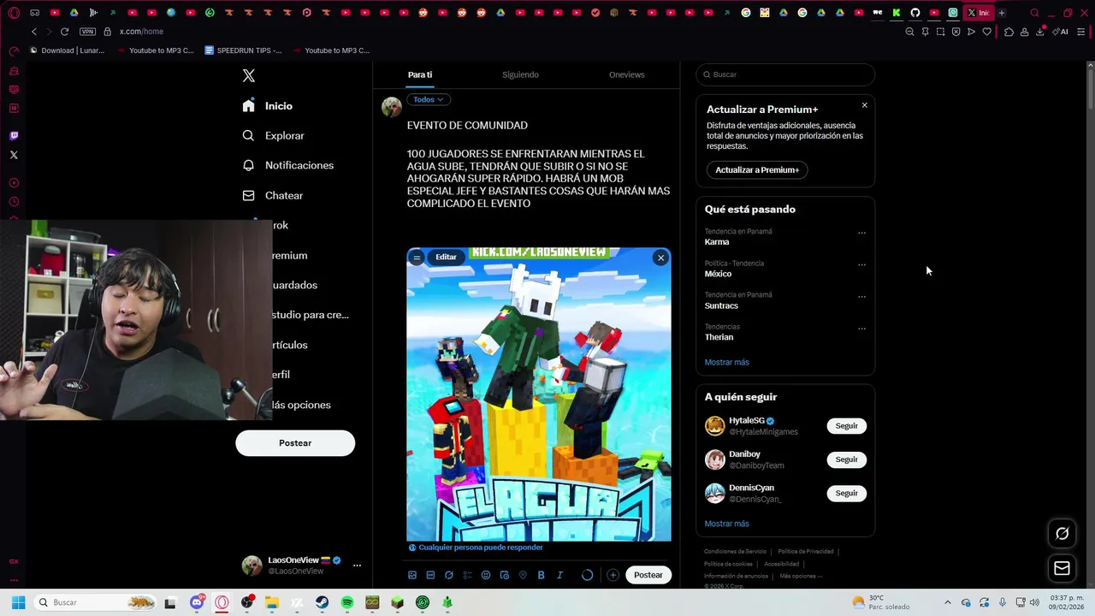1095x616 pixels.
Task: Click the Windows Start button
Action: 18,602
